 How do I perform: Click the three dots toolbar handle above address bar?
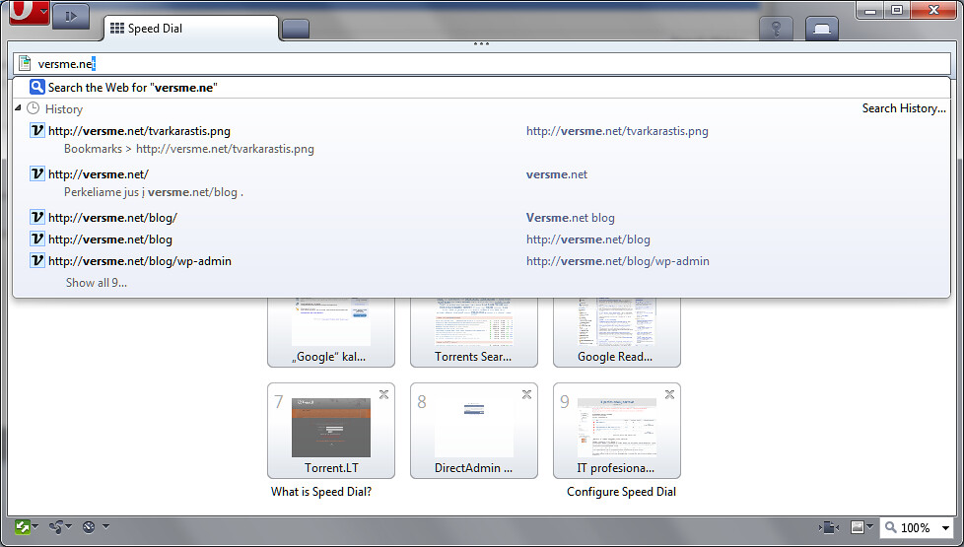coord(481,44)
